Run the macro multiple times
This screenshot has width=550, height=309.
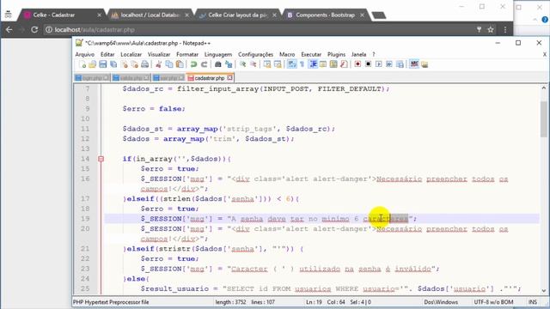point(389,64)
